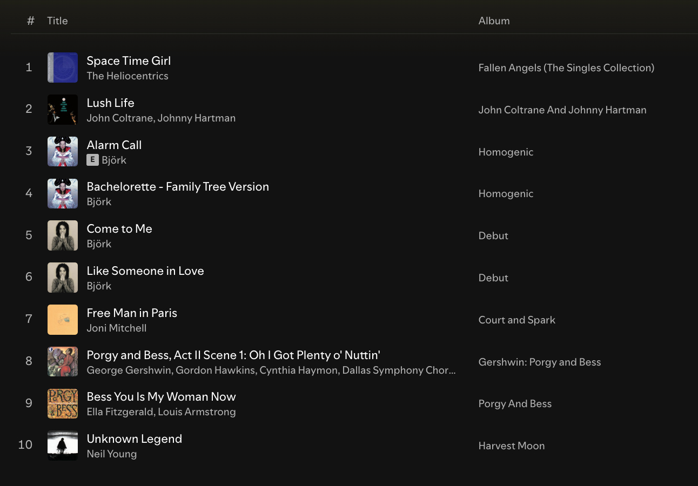This screenshot has width=698, height=486.
Task: Open The Heliocentrics artist link
Action: point(127,76)
